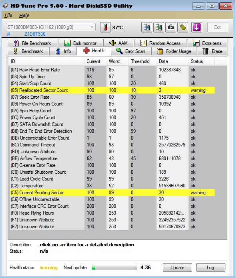Sort by the Status column header
The width and height of the screenshot is (235, 278).
(201, 61)
